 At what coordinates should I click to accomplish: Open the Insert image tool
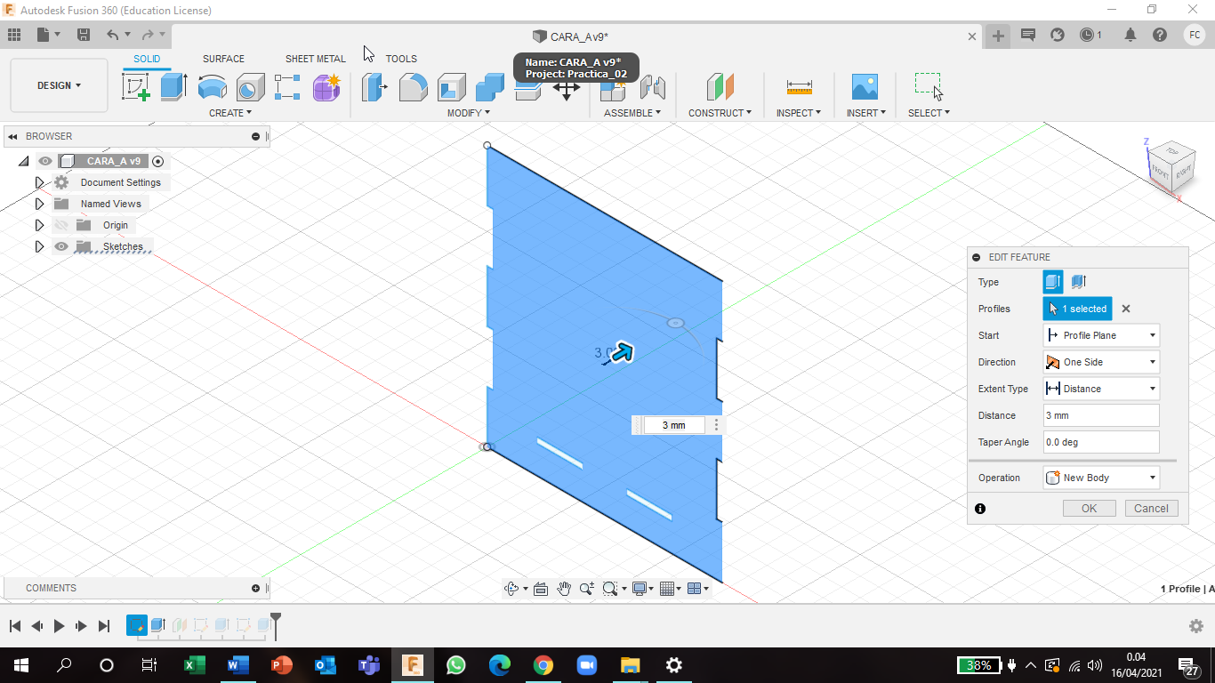[x=864, y=87]
